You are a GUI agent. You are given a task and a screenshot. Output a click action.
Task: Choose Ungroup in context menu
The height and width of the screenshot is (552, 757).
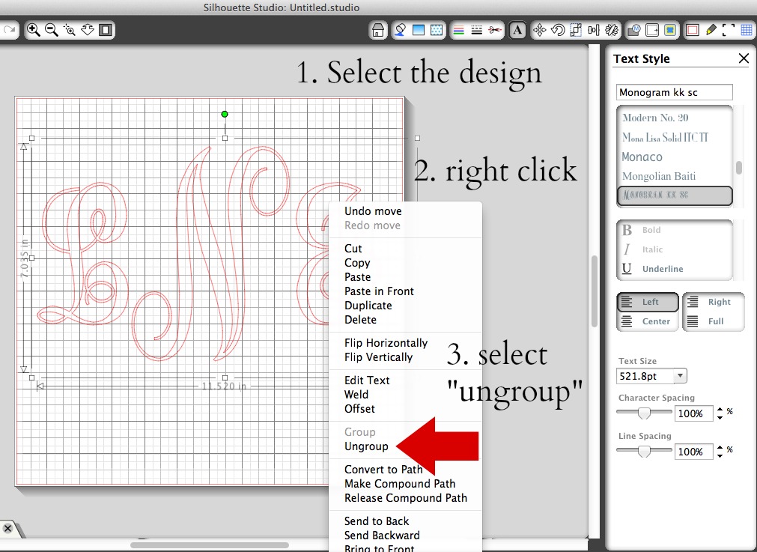click(366, 446)
